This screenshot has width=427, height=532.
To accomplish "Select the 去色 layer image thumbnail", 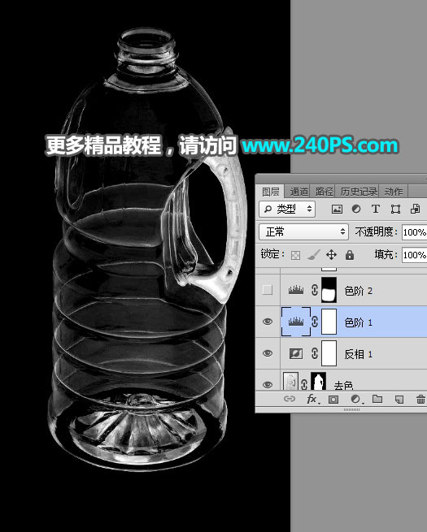I will pos(290,382).
